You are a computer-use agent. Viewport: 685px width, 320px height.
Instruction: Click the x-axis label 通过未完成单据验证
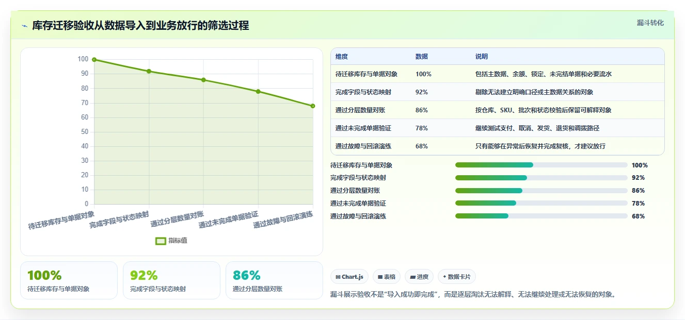point(228,220)
